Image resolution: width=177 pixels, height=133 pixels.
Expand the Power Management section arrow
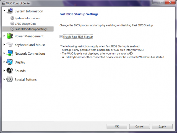[x=4, y=36]
